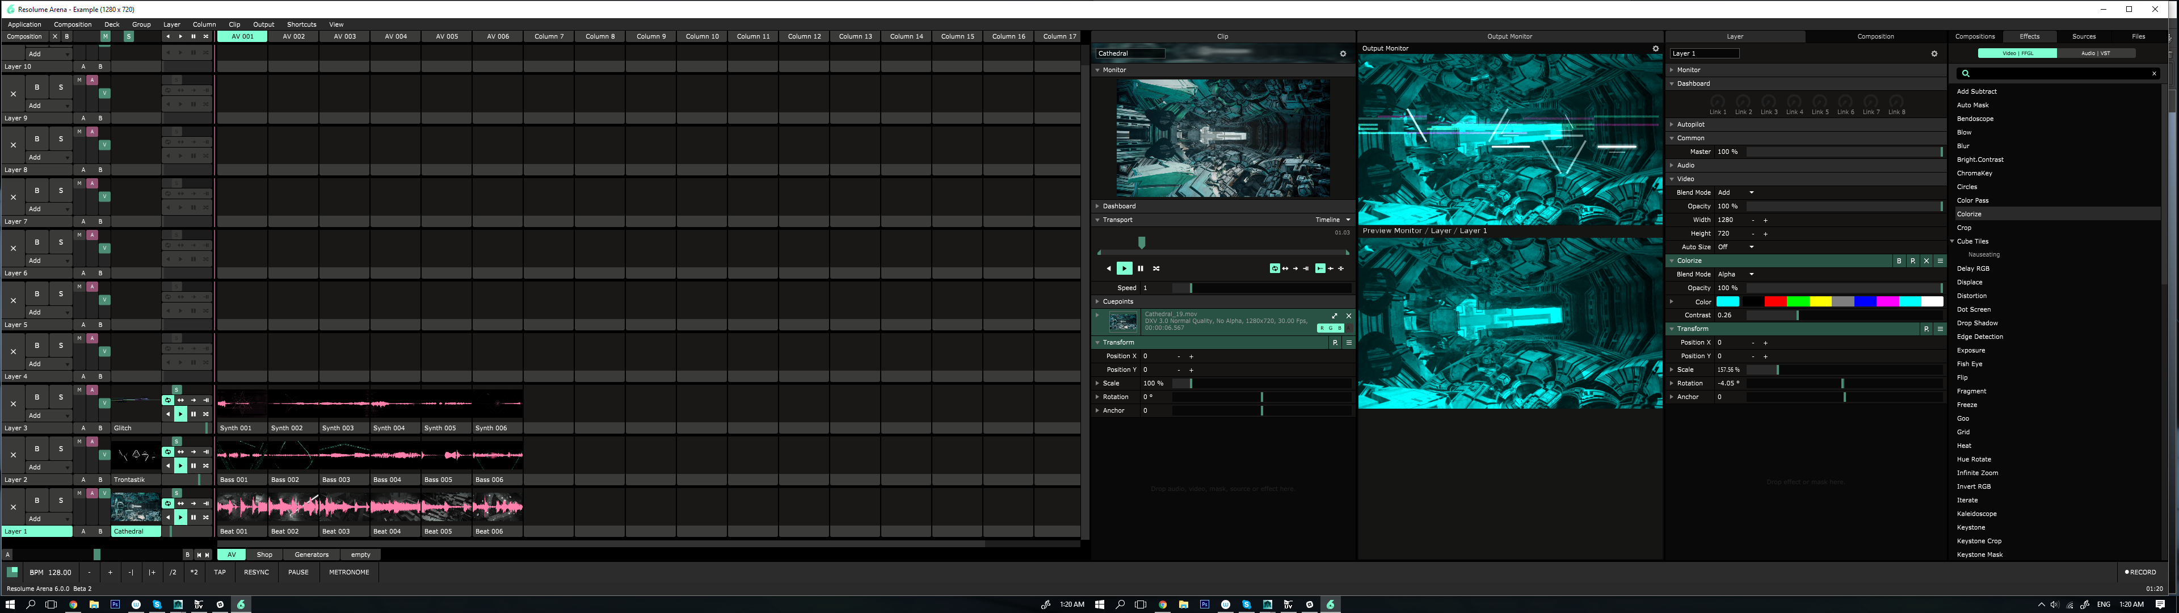The height and width of the screenshot is (613, 2179).
Task: Remove Colorize effect with its X icon
Action: tap(1926, 261)
